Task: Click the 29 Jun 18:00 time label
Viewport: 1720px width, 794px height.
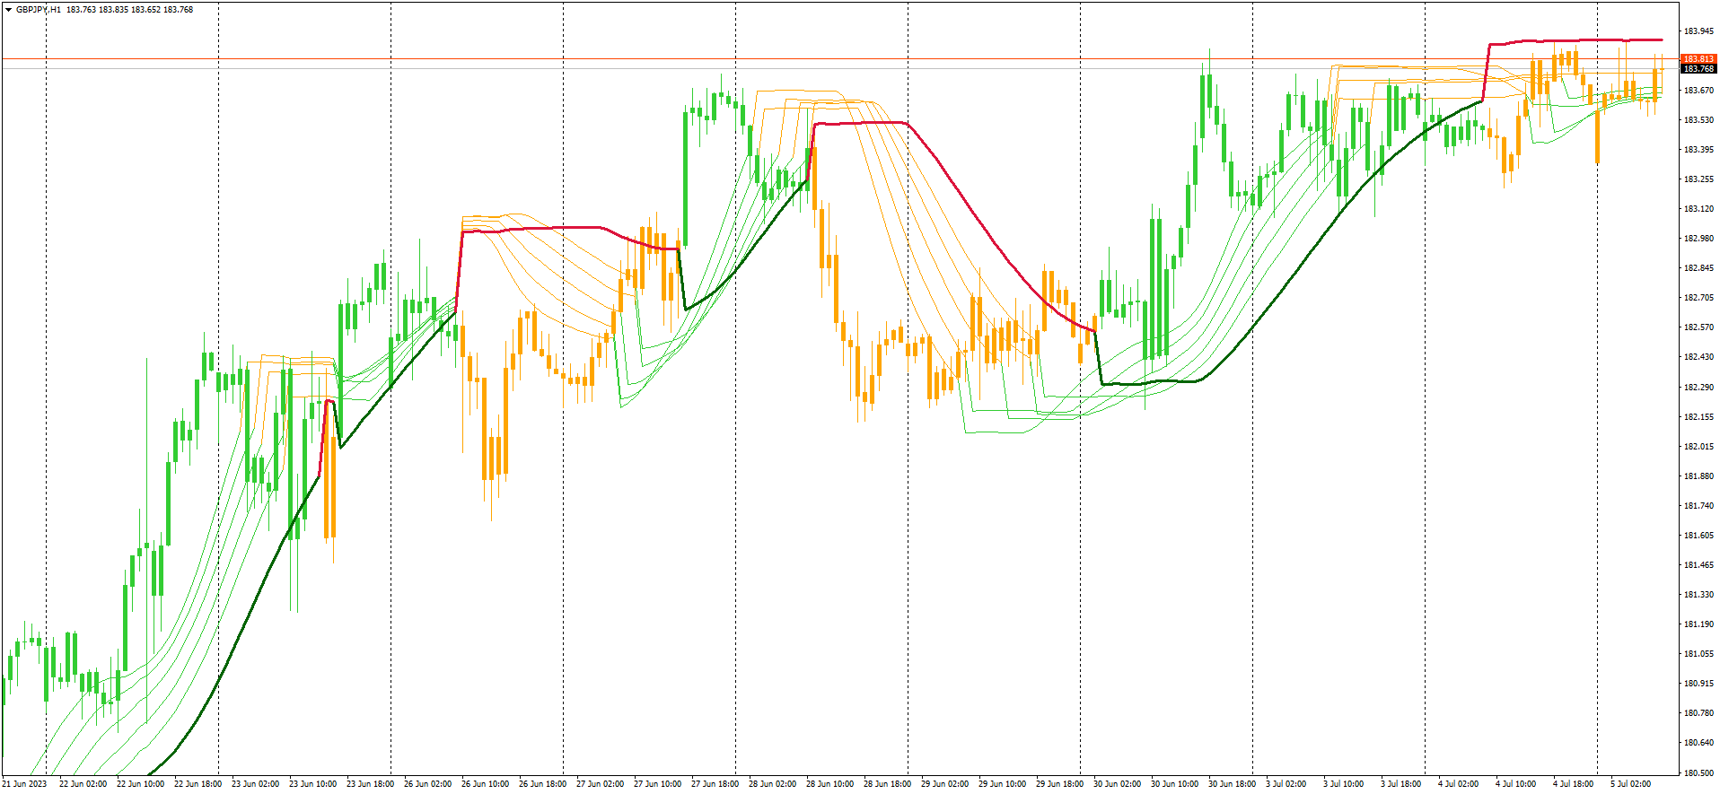Action: tap(1059, 784)
